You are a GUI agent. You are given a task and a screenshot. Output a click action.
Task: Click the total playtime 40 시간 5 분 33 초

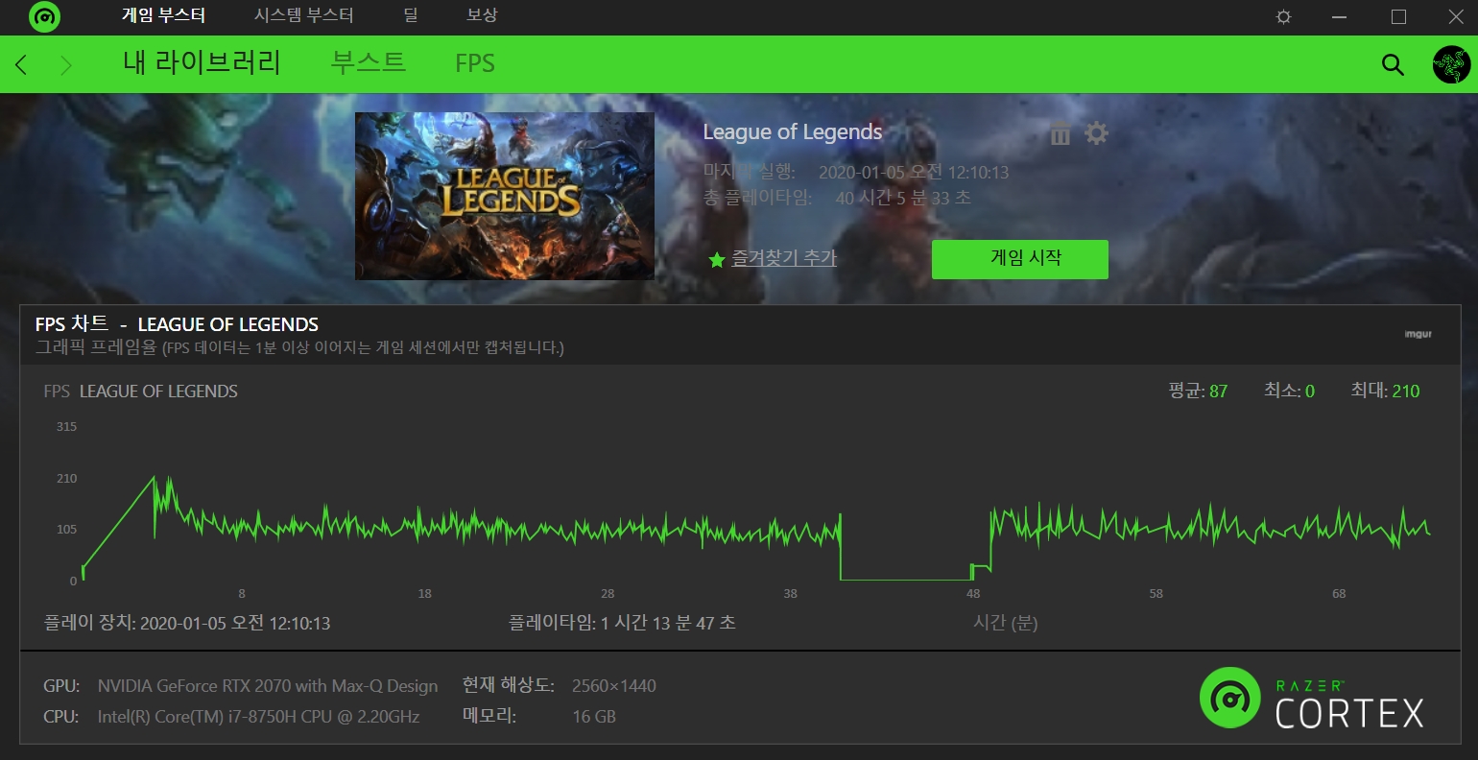coord(903,198)
